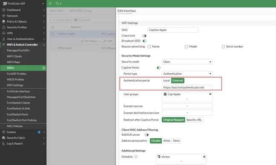Image resolution: width=276 pixels, height=165 pixels.
Task: Click the external portal URL field
Action: click(x=187, y=87)
